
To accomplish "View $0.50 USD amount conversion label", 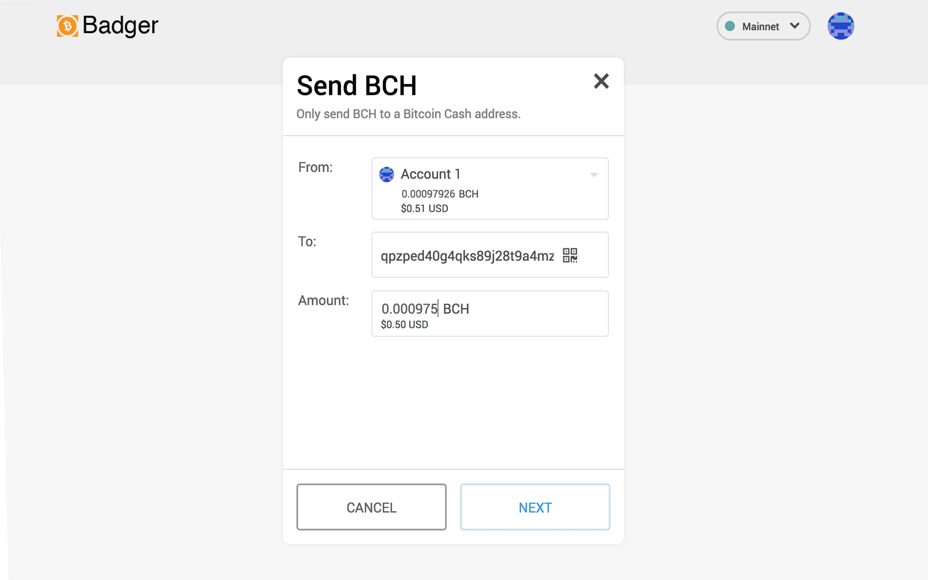I will 404,324.
